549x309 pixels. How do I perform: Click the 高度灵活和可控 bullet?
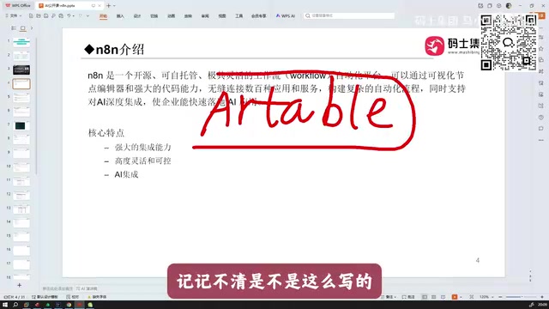(x=143, y=161)
